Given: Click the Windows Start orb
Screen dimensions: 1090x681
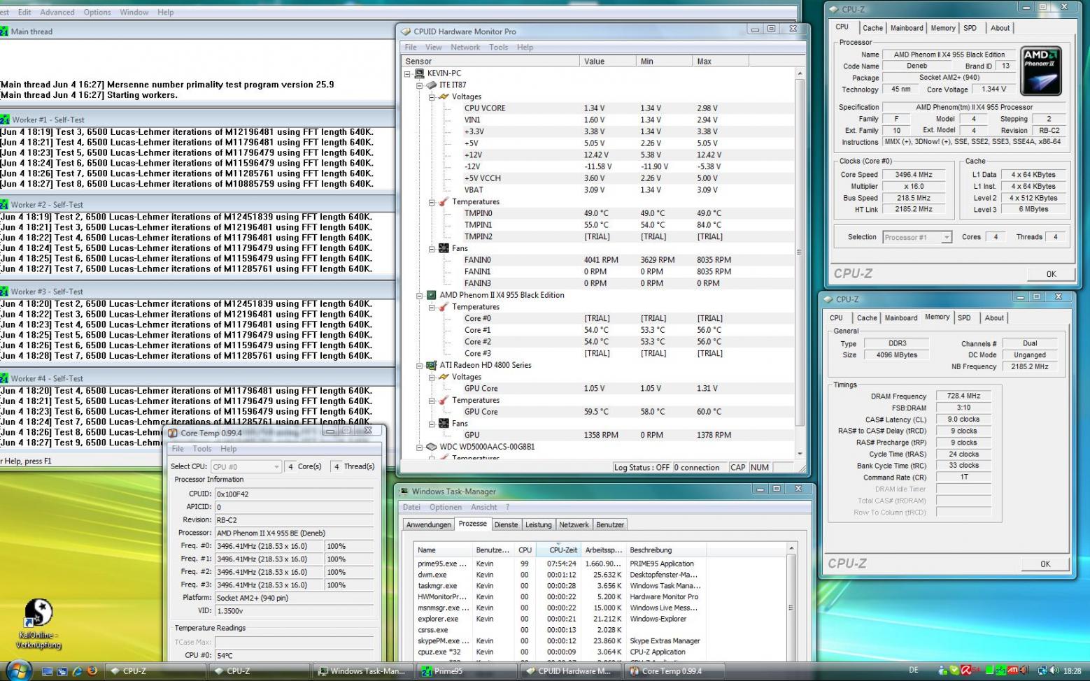Looking at the screenshot, I should pos(19,670).
